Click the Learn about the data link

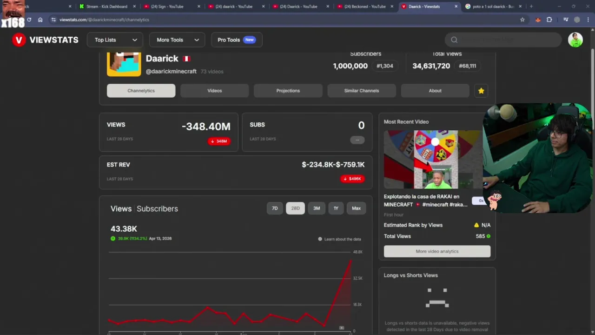click(x=343, y=239)
